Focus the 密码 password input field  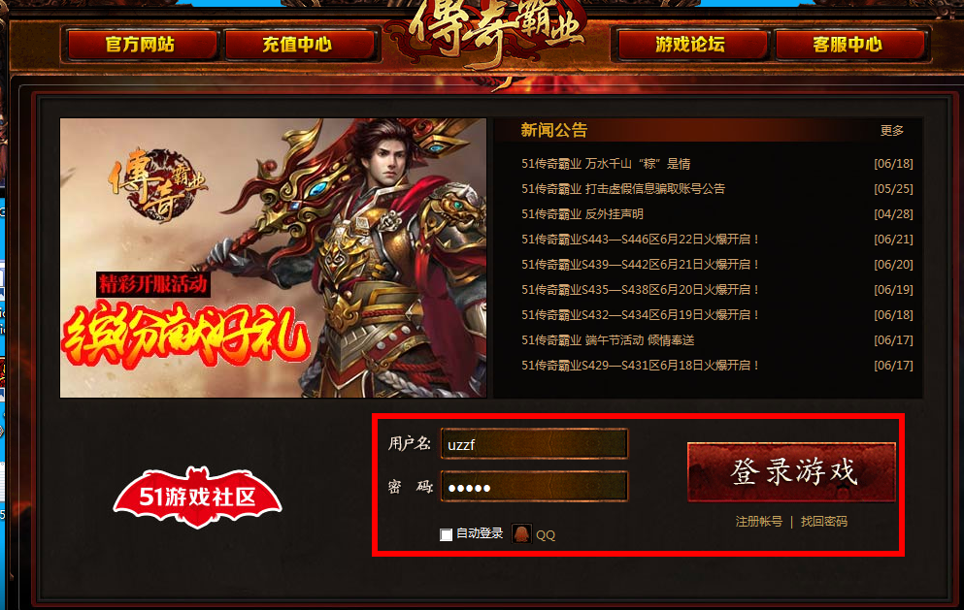coord(534,487)
